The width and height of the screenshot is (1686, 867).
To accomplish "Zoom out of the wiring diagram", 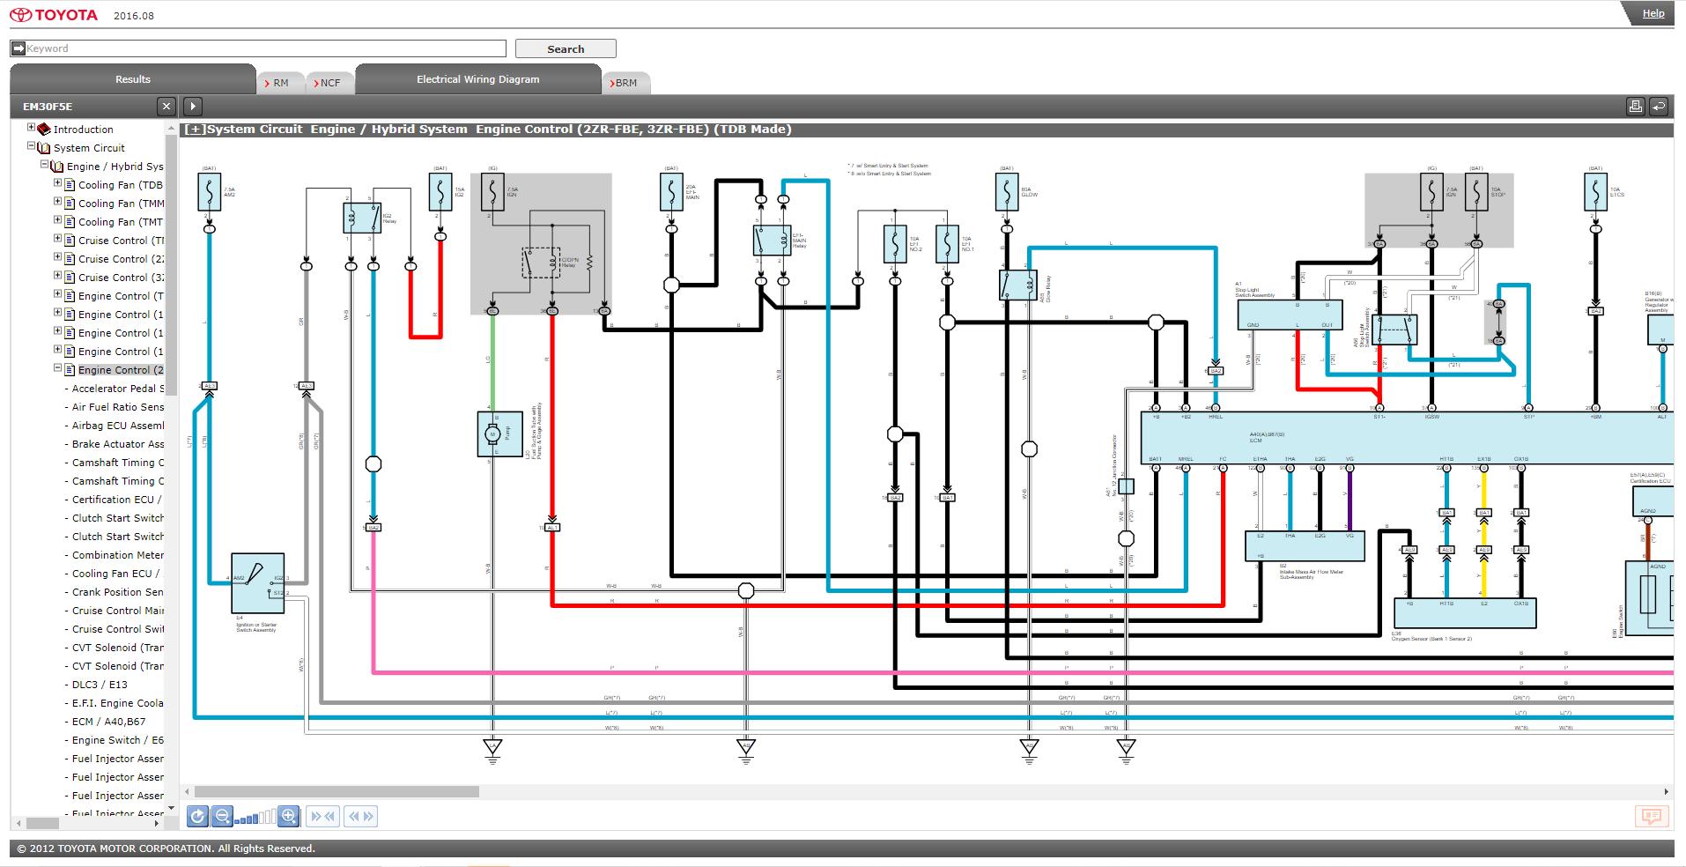I will (x=222, y=817).
